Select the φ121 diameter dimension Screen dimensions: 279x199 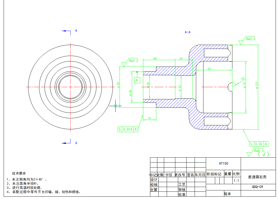pyautogui.click(x=257, y=86)
